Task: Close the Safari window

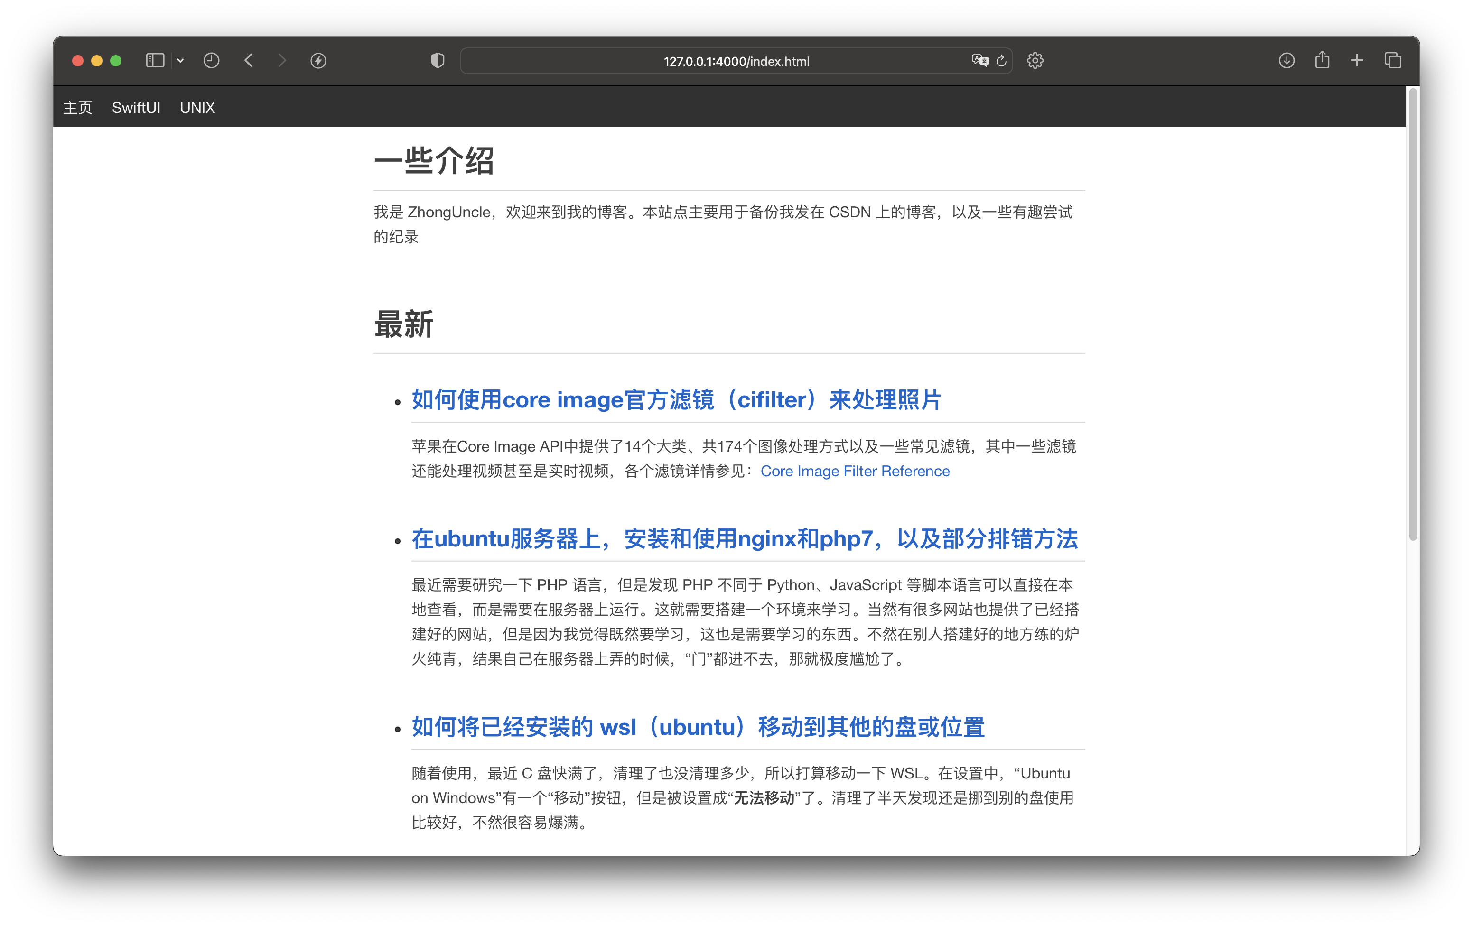Action: point(78,61)
